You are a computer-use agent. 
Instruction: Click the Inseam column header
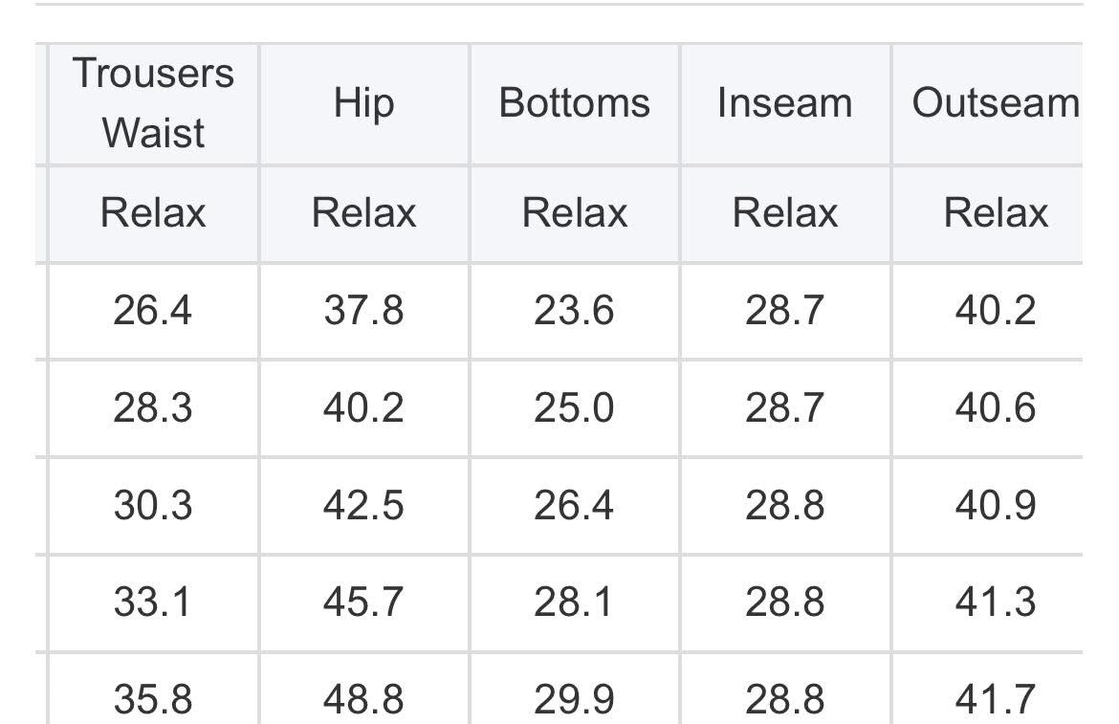coord(784,103)
